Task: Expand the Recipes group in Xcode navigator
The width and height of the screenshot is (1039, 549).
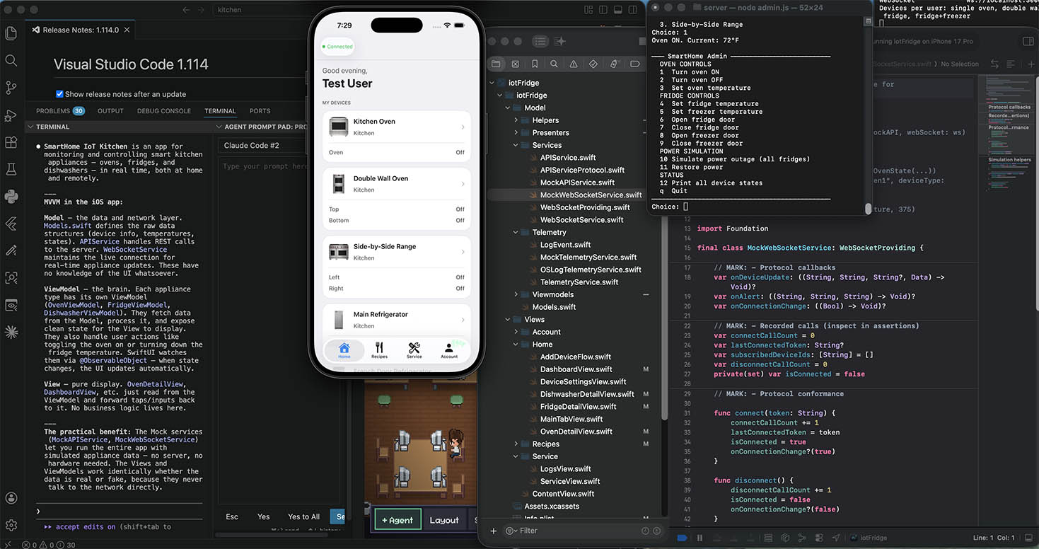Action: pyautogui.click(x=516, y=444)
